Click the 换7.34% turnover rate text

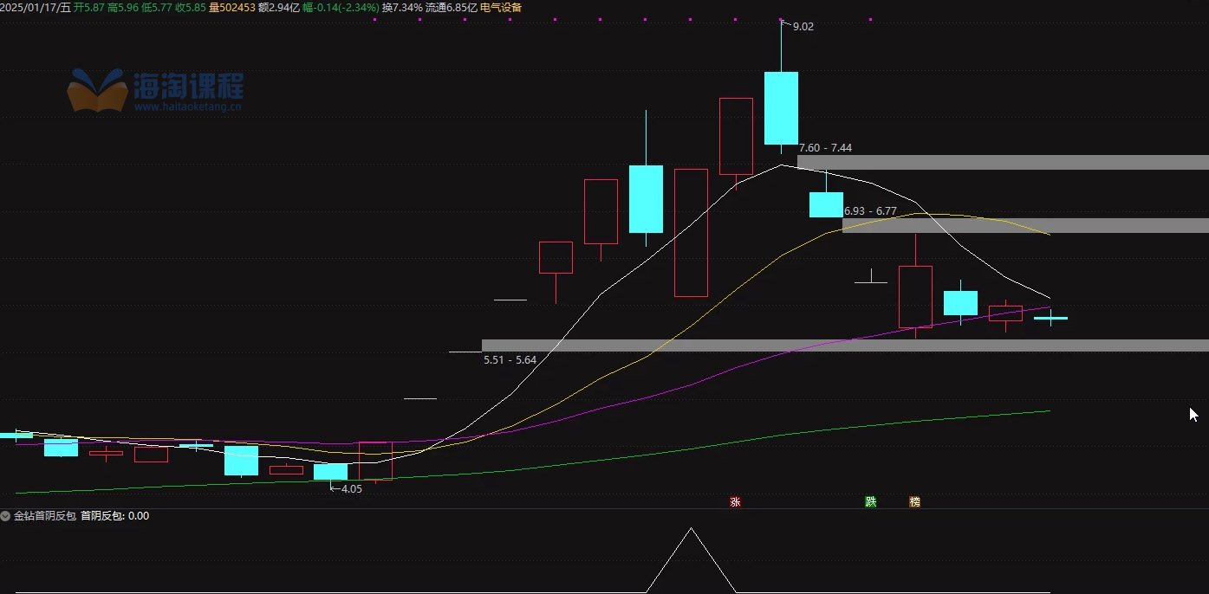coord(402,7)
